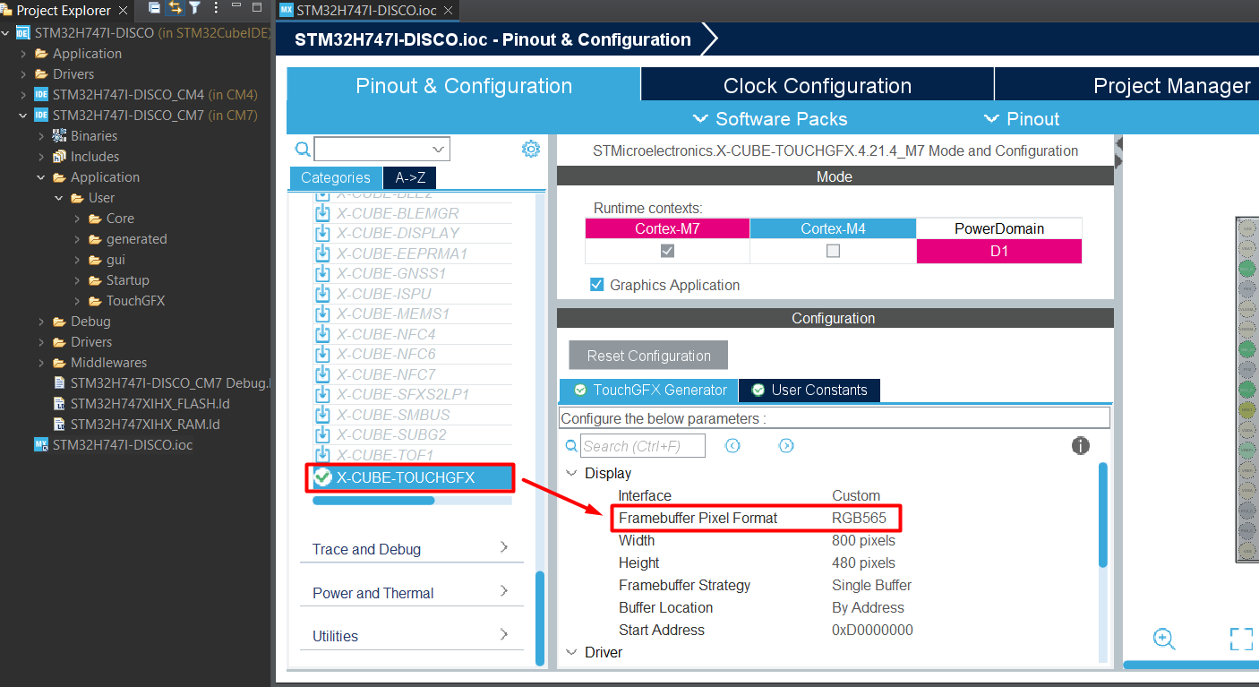The width and height of the screenshot is (1259, 687).
Task: Open parameter info via the circled i icon
Action: click(1081, 445)
